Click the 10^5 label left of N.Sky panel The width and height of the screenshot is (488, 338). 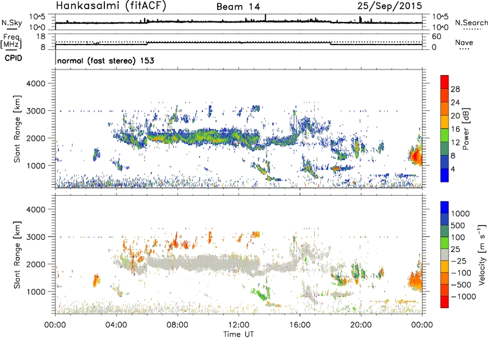click(x=37, y=17)
